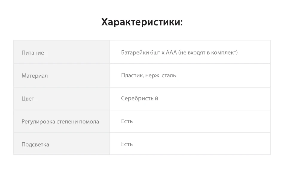Viewport: 284px width, 172px height.
Task: Click the word Пластик in Материал row
Action: (x=132, y=76)
